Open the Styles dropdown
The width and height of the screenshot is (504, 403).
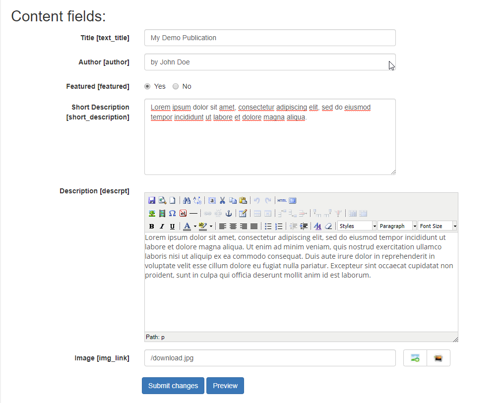(357, 226)
